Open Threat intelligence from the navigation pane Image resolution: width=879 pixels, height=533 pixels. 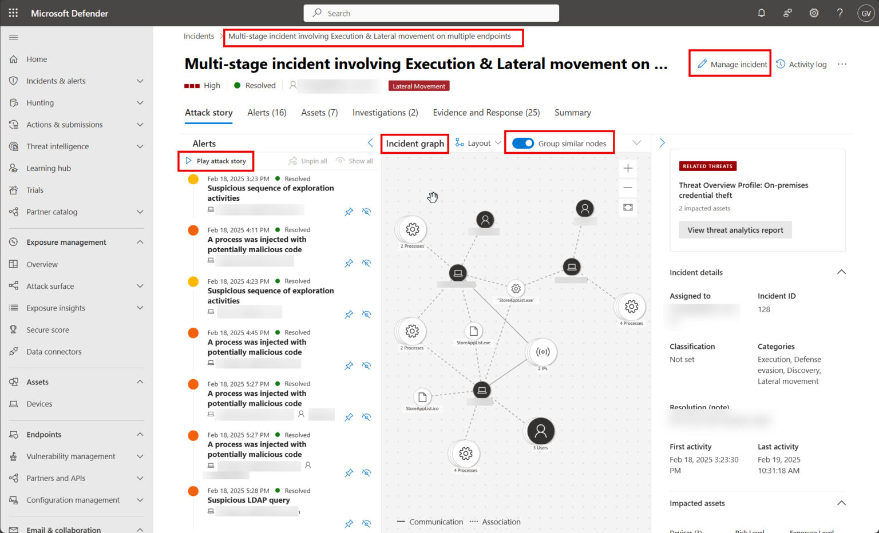click(58, 146)
